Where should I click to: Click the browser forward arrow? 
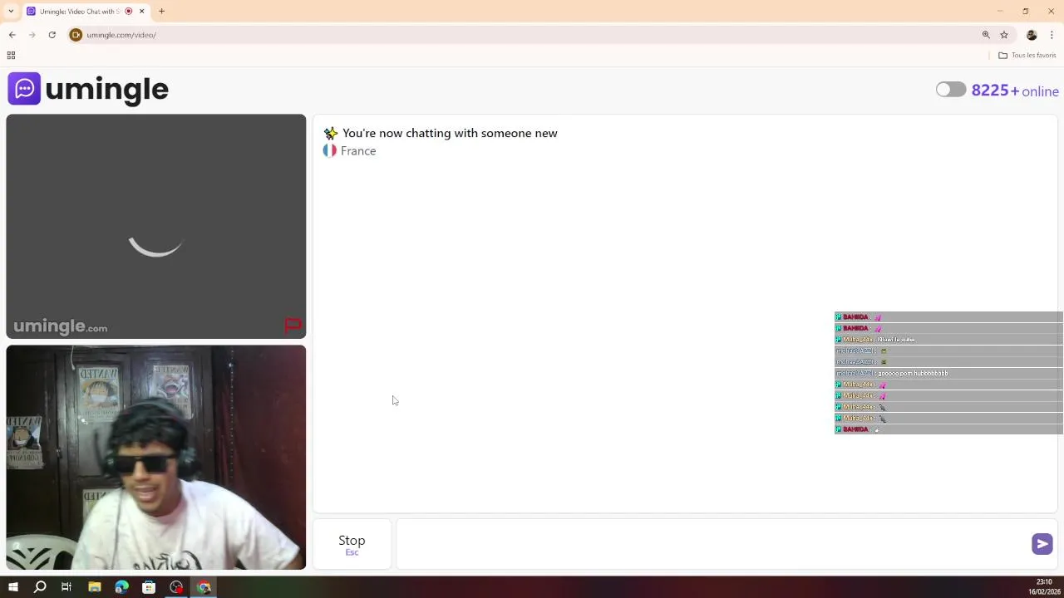point(32,35)
